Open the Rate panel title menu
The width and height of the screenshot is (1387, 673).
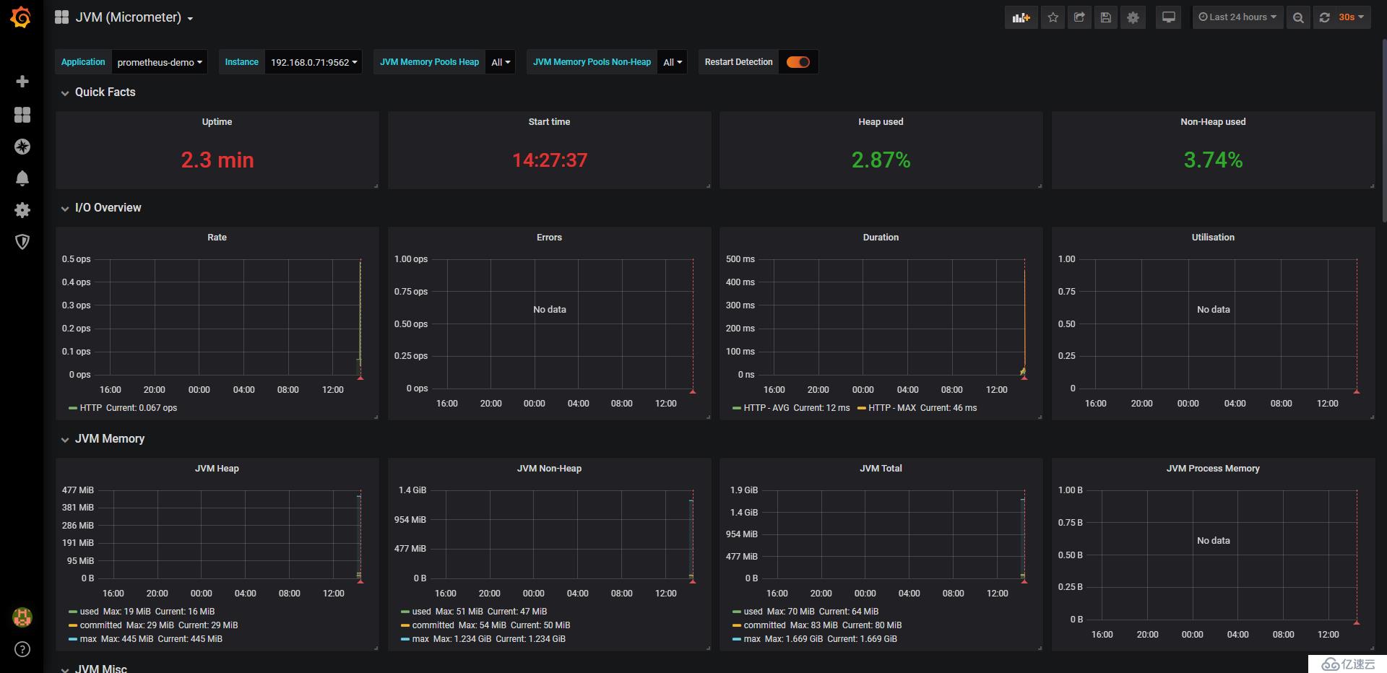pyautogui.click(x=217, y=237)
